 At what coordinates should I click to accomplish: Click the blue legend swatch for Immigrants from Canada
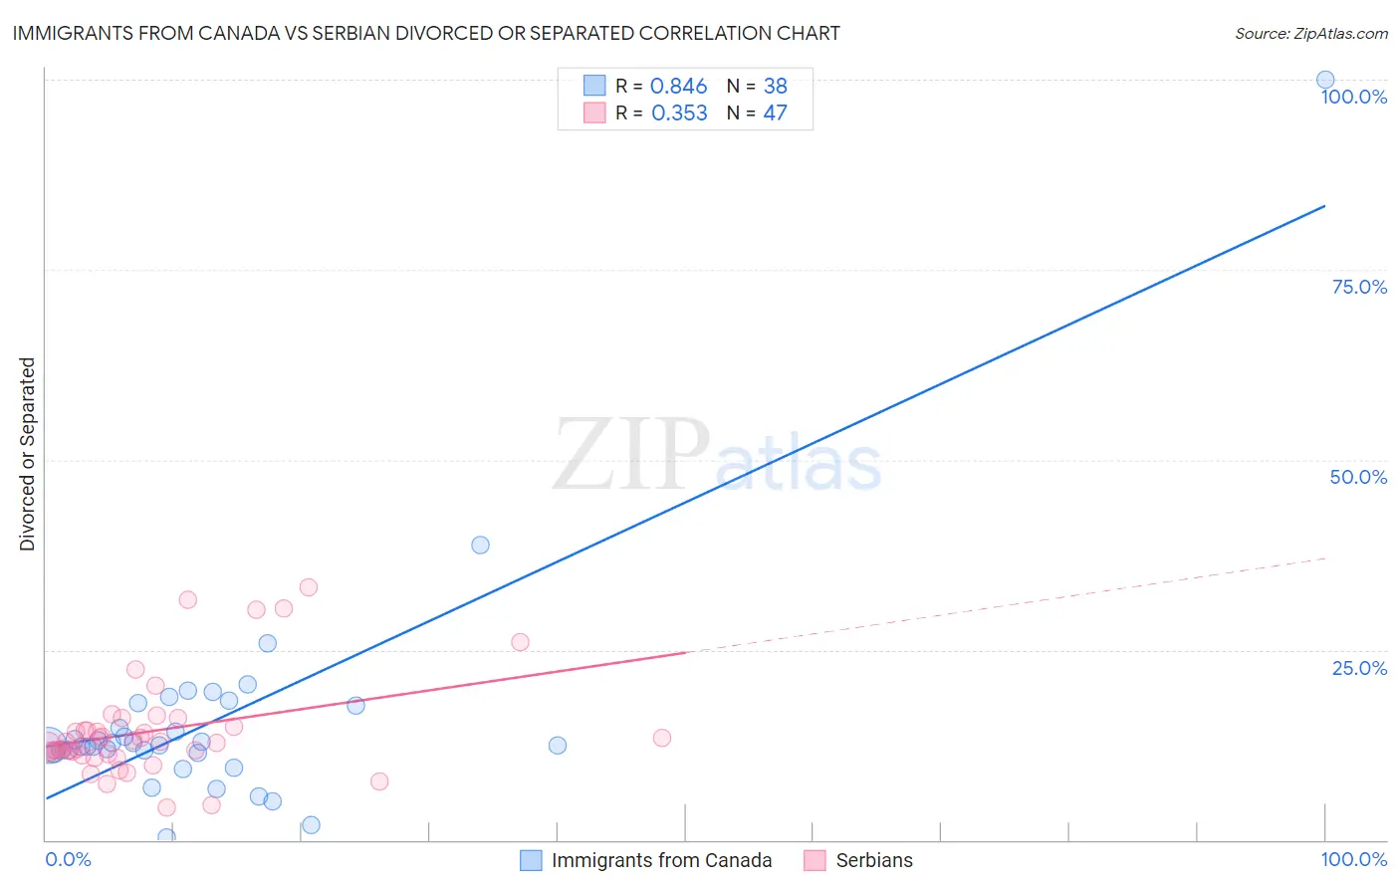click(532, 860)
